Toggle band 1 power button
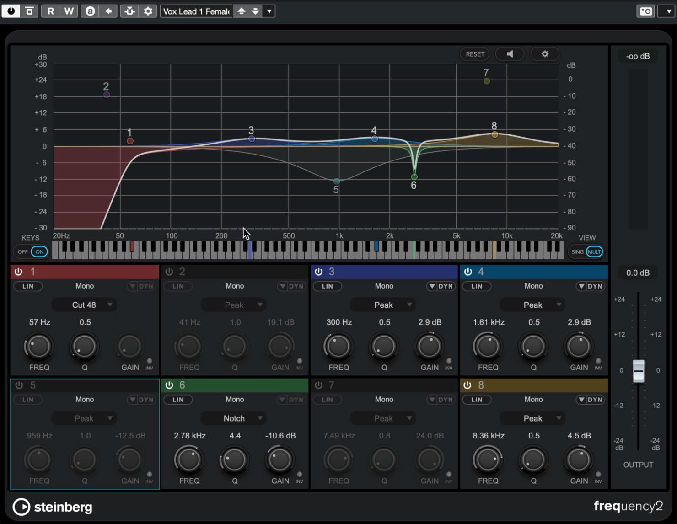Viewport: 677px width, 524px height. (18, 272)
